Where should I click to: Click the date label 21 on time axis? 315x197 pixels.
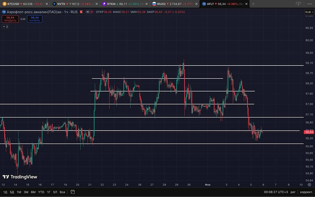click(90, 184)
